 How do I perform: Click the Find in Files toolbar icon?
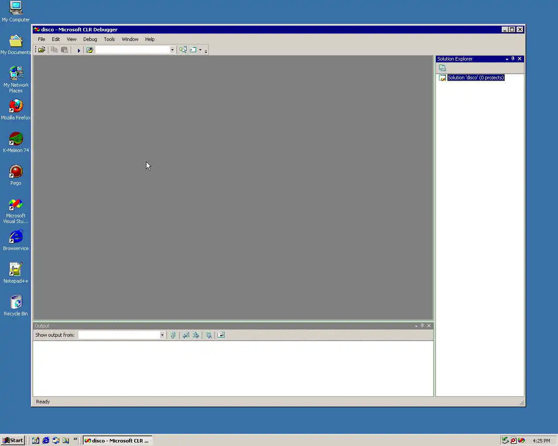90,50
